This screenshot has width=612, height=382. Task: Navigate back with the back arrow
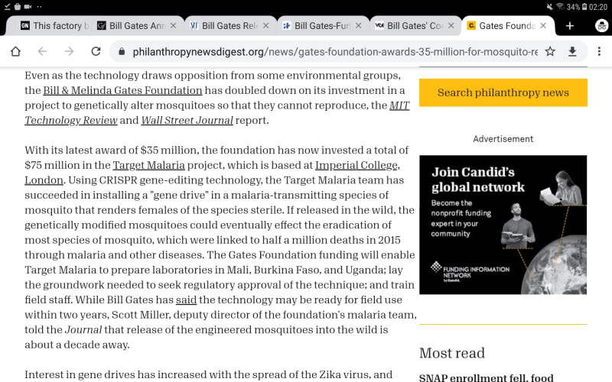coord(42,51)
